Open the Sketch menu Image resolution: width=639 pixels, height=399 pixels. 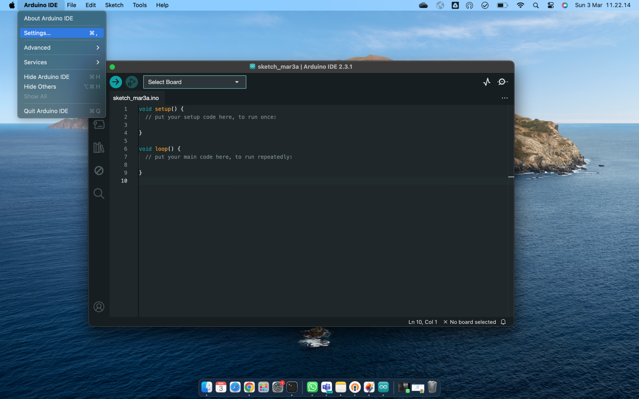(114, 5)
